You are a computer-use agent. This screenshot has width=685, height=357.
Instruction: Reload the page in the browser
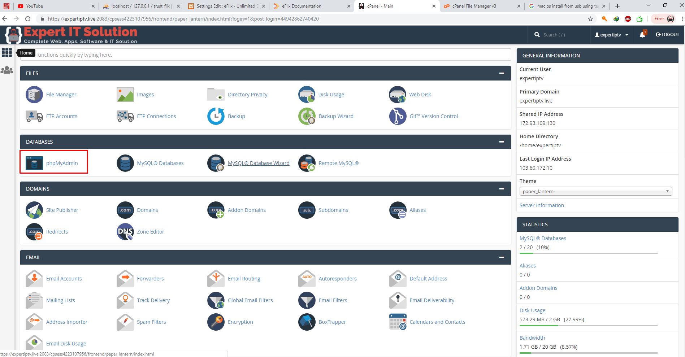(28, 19)
